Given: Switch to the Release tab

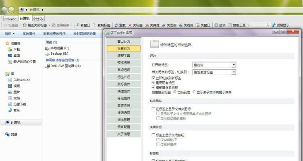Looking at the screenshot, I should click(x=10, y=19).
